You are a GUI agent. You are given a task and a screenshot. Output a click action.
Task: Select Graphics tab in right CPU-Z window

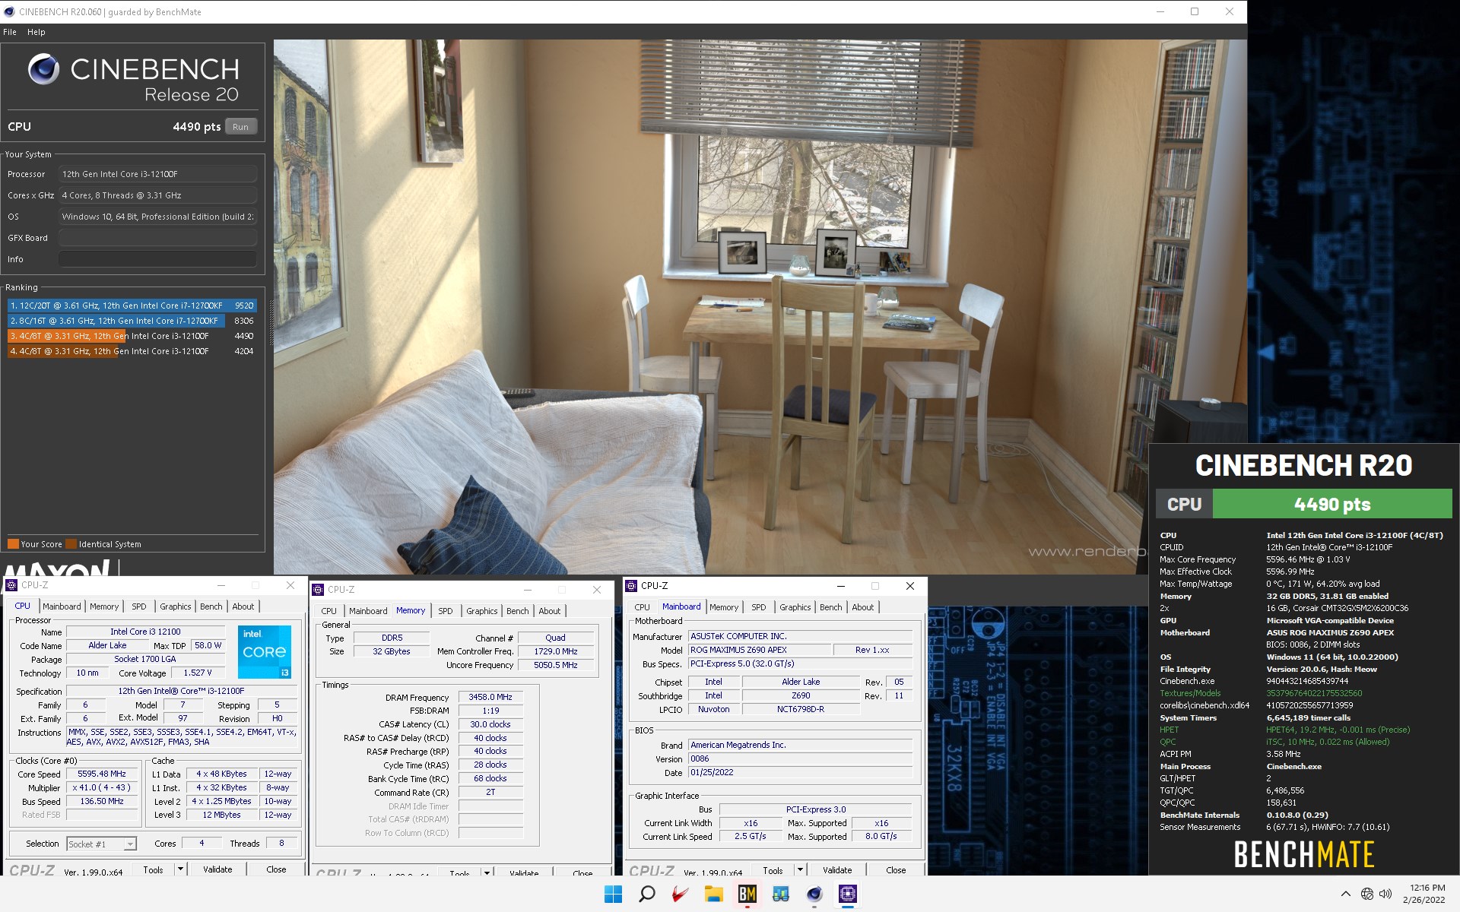(x=795, y=607)
